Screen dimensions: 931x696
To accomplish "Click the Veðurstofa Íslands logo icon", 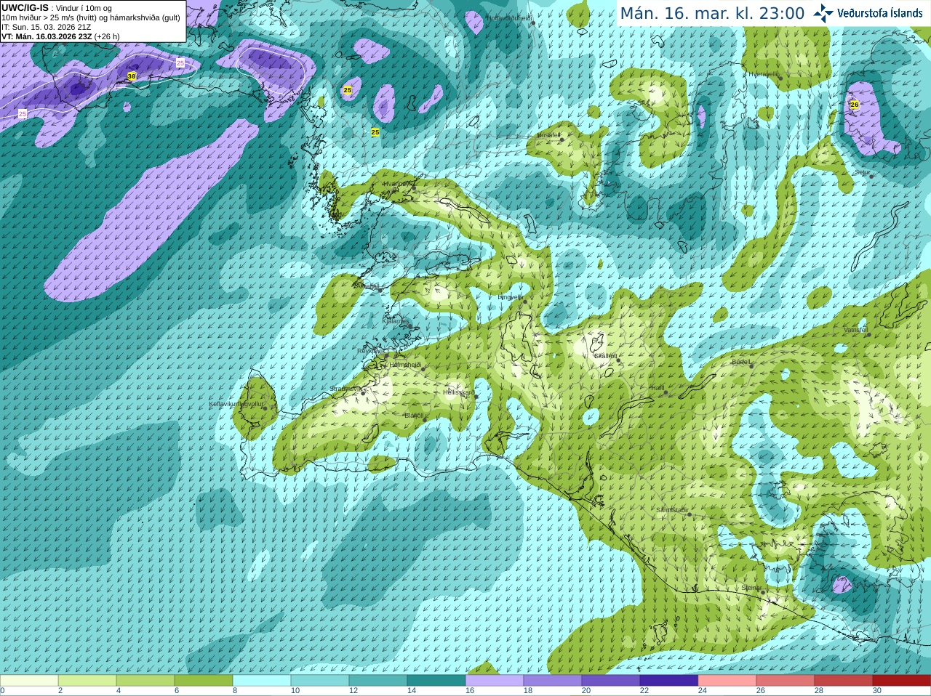I will (x=823, y=13).
